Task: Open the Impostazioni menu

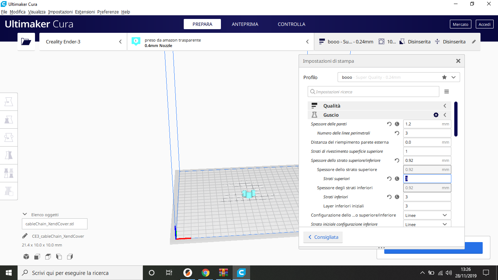Action: pyautogui.click(x=60, y=12)
